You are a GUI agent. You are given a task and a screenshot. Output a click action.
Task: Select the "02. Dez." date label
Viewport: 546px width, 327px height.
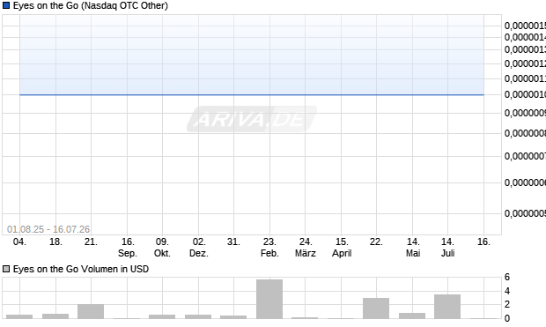tap(199, 247)
